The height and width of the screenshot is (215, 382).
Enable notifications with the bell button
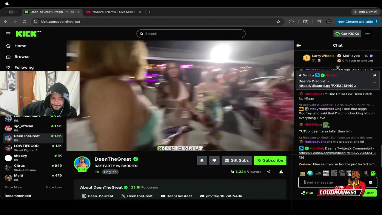tap(202, 160)
